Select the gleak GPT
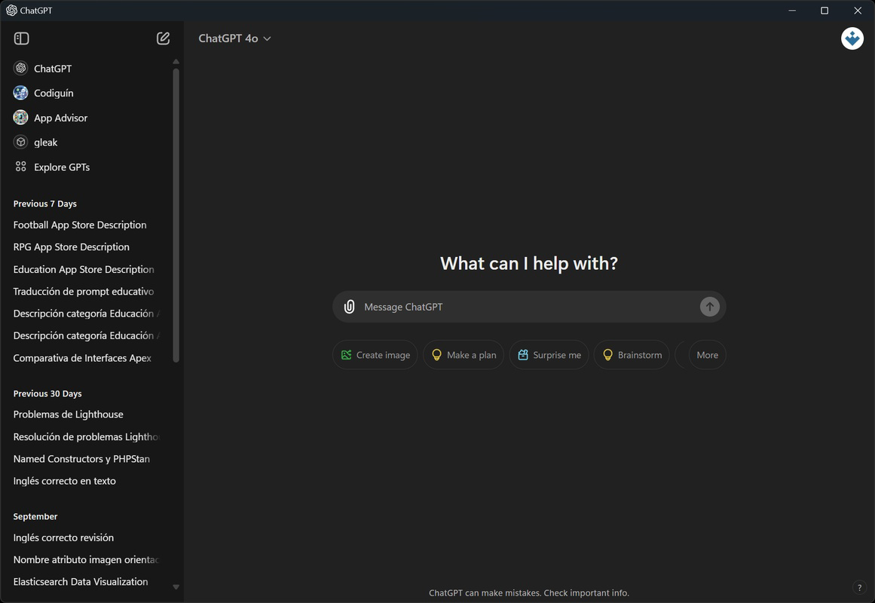875x603 pixels. click(x=46, y=142)
